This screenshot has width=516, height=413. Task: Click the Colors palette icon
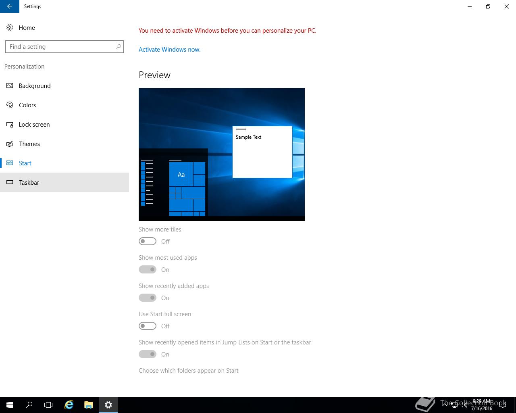10,105
